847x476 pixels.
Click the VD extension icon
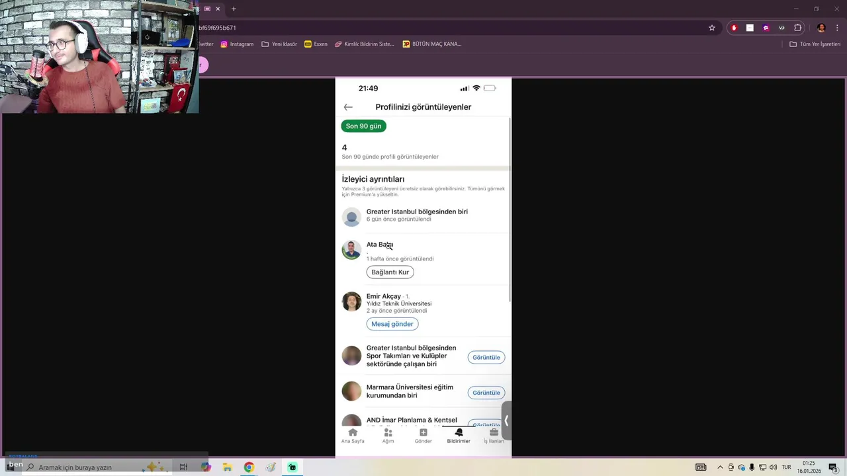coord(781,28)
